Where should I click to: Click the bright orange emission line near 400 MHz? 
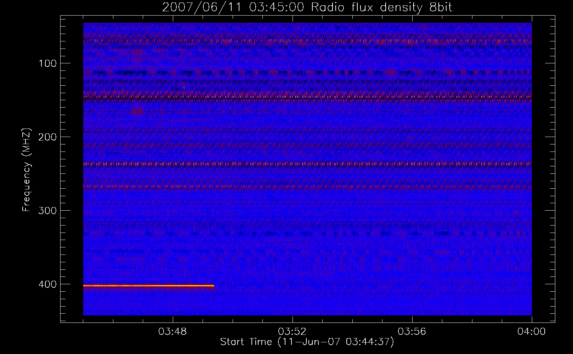click(x=149, y=286)
